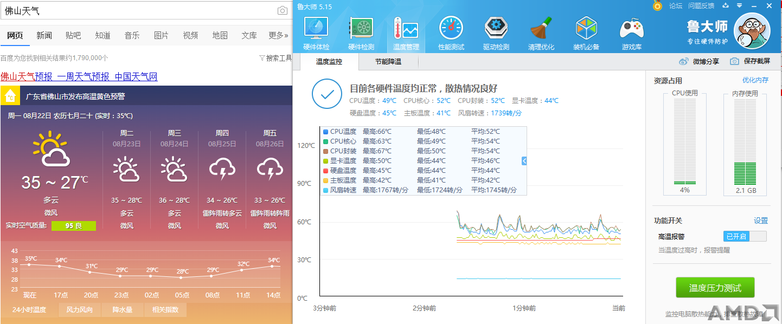782x324 pixels.
Task: Open 驱动检测 driver detection
Action: pos(496,33)
